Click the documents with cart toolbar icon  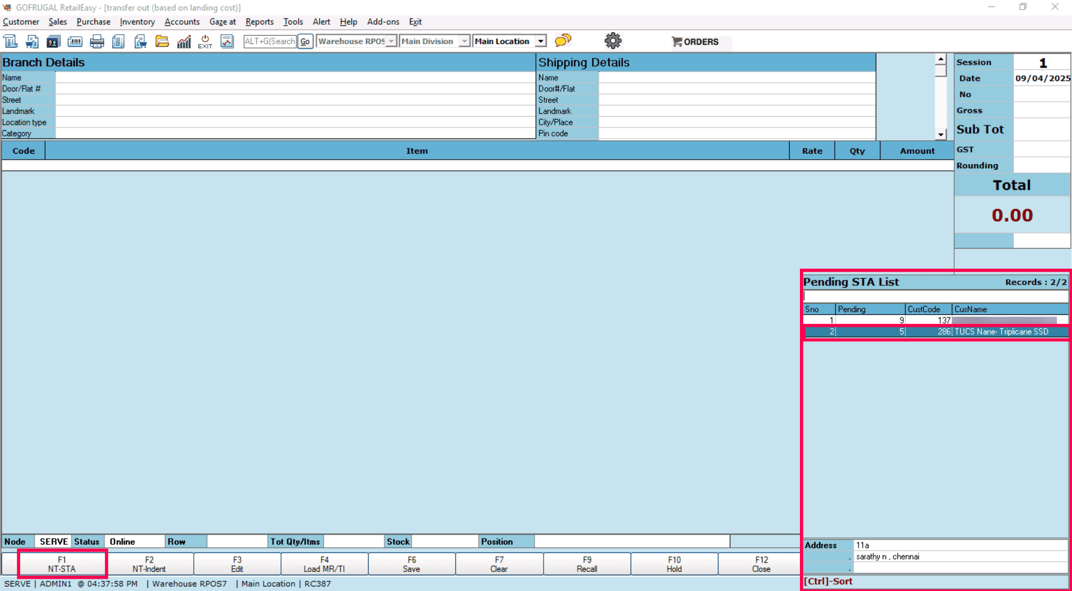pos(140,41)
